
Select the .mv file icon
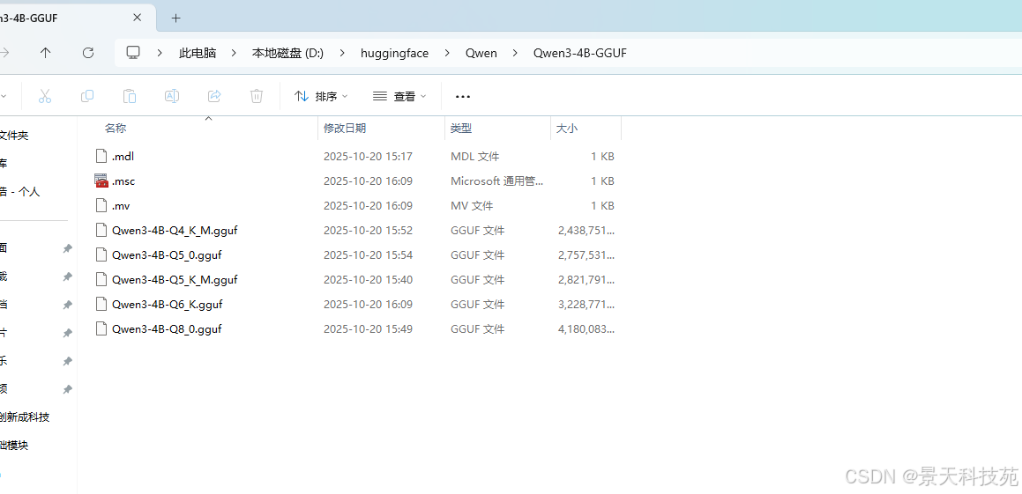(101, 206)
